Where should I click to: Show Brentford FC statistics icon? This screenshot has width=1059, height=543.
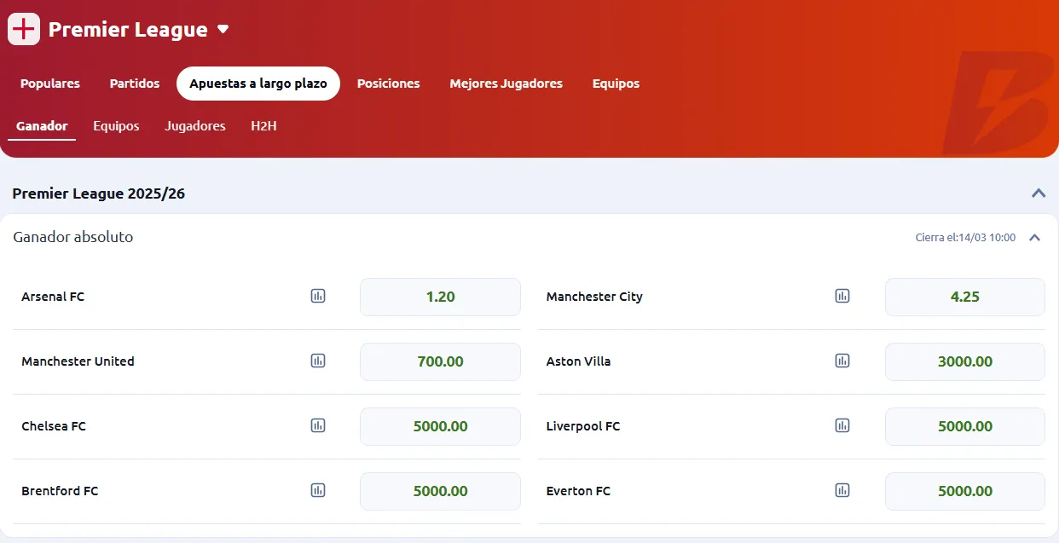coord(318,491)
